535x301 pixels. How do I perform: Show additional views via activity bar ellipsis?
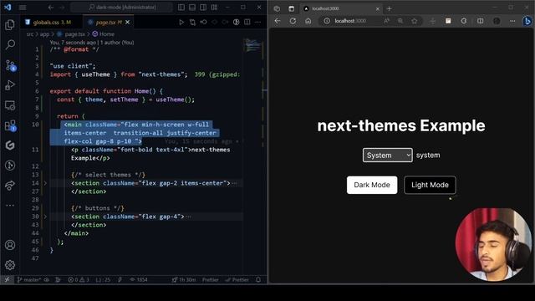tap(10, 205)
